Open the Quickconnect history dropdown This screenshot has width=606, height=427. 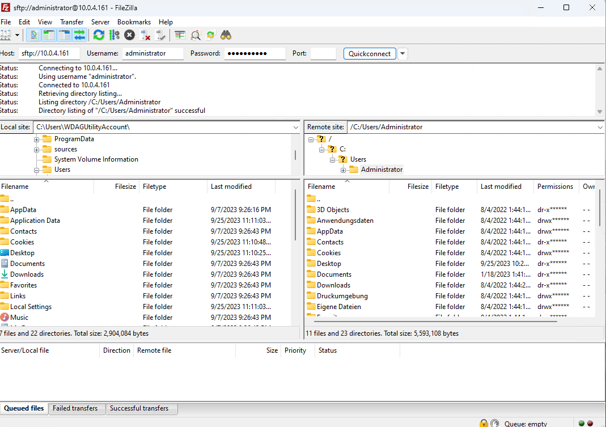(x=402, y=53)
